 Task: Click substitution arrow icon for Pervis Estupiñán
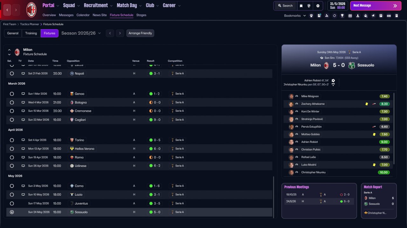pyautogui.click(x=374, y=127)
